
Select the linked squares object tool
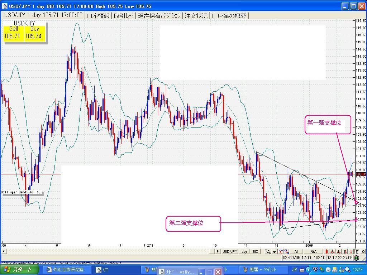click(x=286, y=251)
